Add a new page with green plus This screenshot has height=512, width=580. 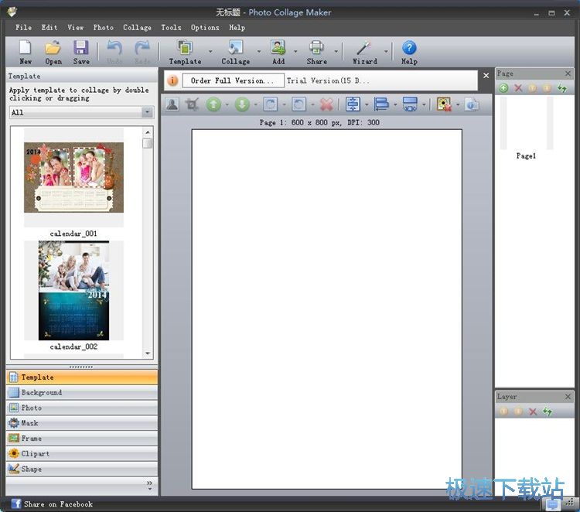point(504,89)
